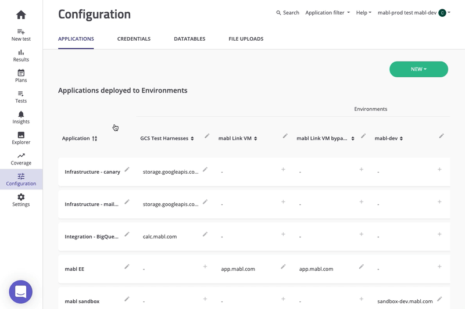Screen dimensions: 465x309
Task: Edit the mabl Link VM bypa... environment
Action: pos(363,136)
